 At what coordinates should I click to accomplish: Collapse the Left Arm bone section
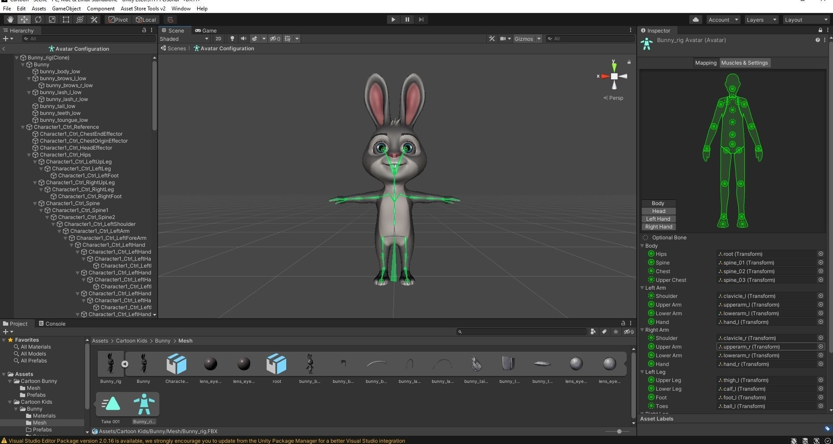tap(642, 288)
